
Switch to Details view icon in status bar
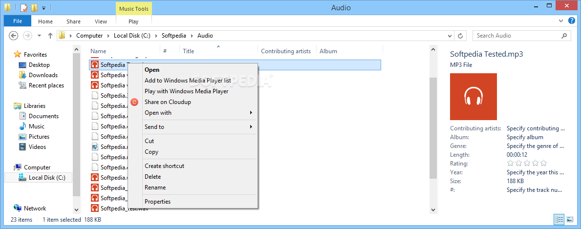pos(559,220)
